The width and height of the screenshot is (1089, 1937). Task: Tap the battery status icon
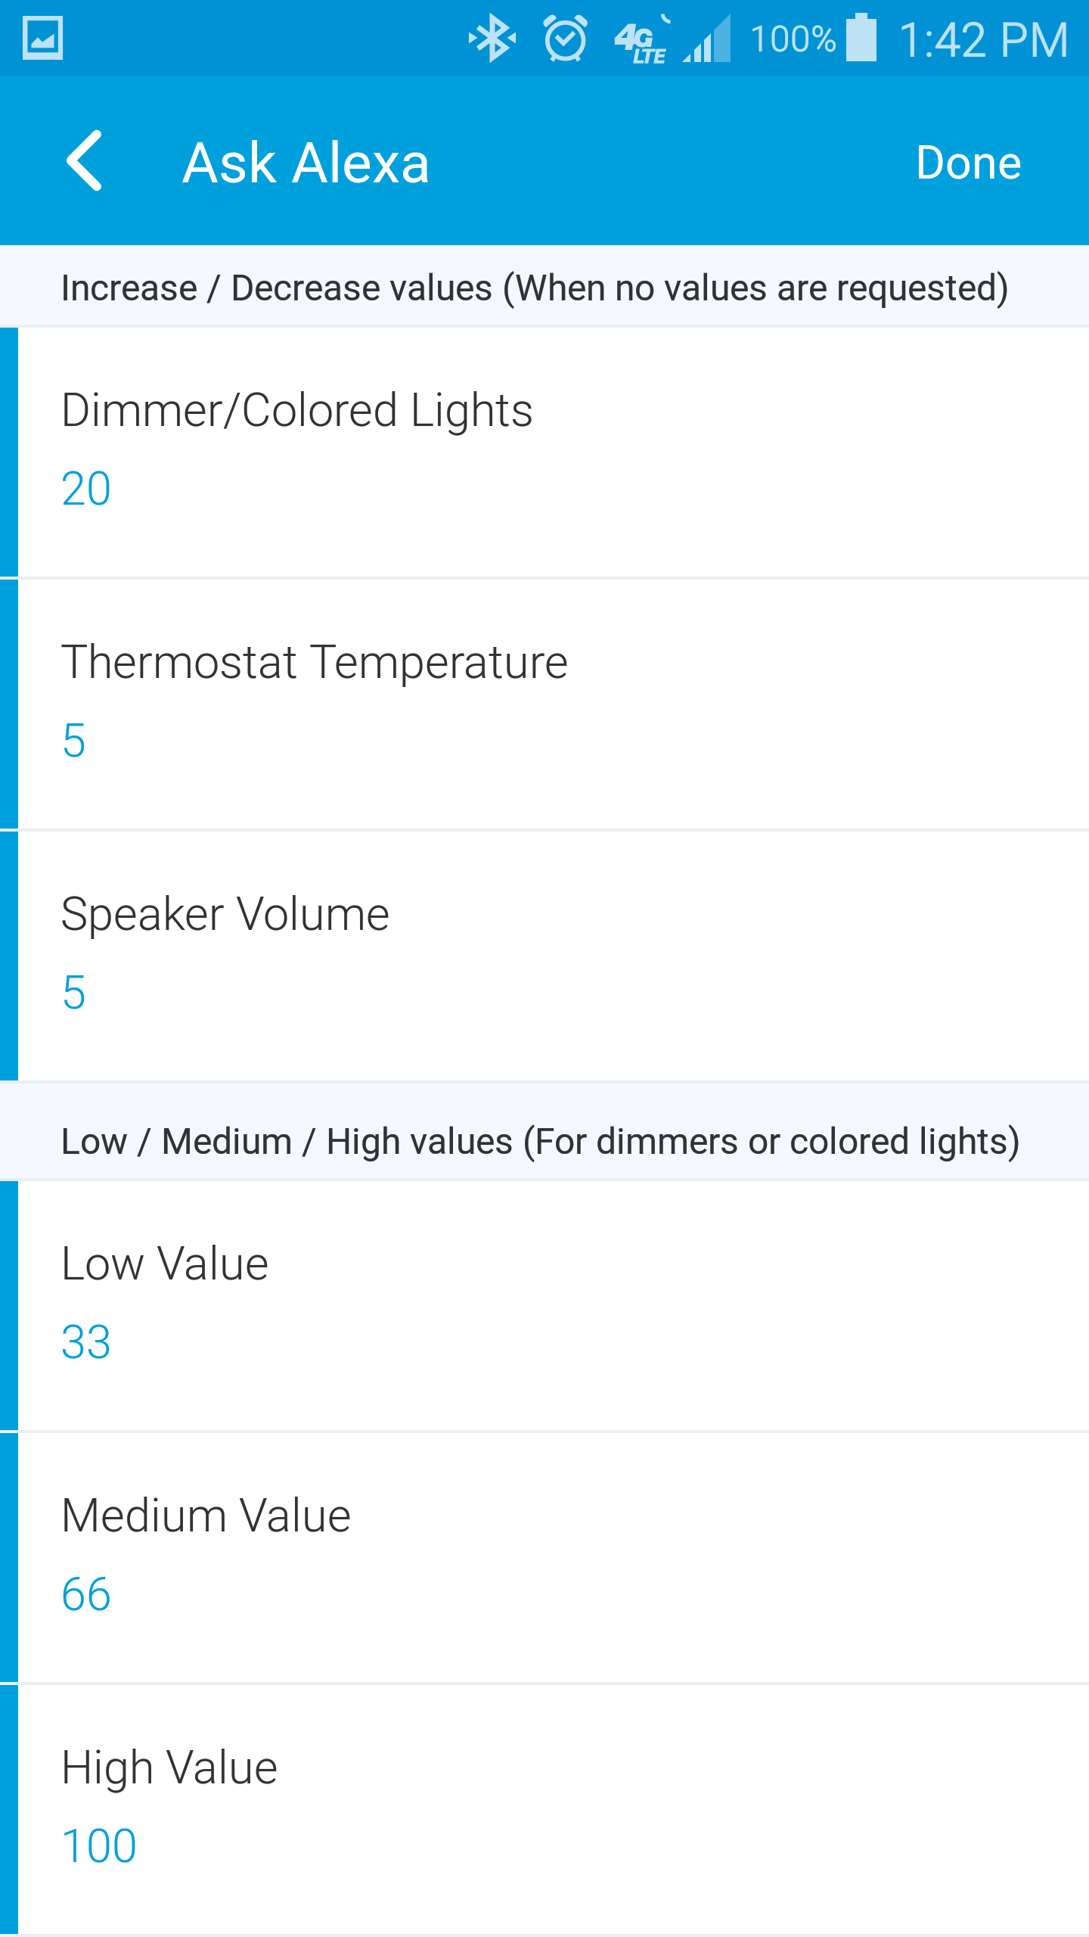(x=861, y=38)
